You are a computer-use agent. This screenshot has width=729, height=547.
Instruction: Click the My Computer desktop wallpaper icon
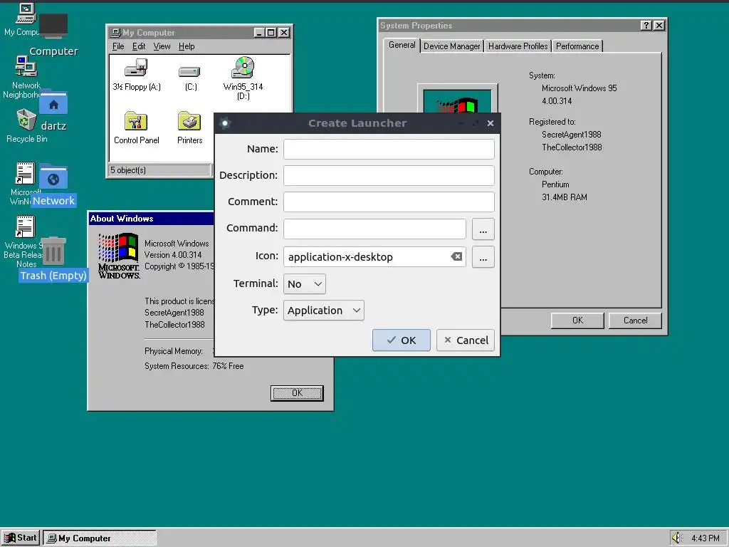26,14
